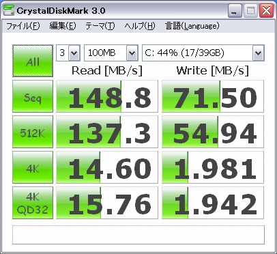Screen dimensions: 277x254
Task: Open the 編集(E) menu
Action: coord(63,26)
